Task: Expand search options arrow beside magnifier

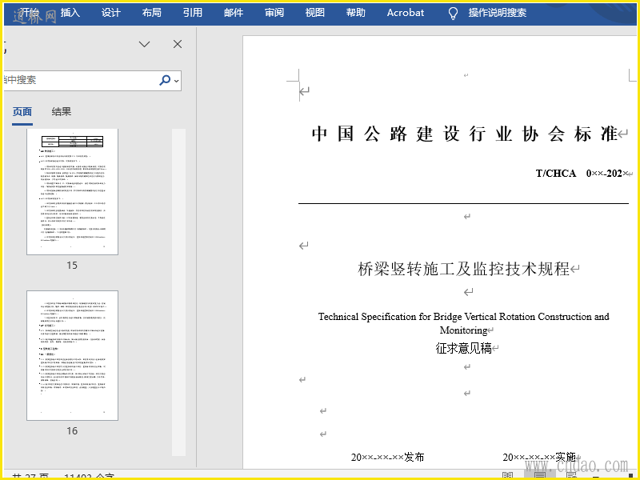Action: pos(177,80)
